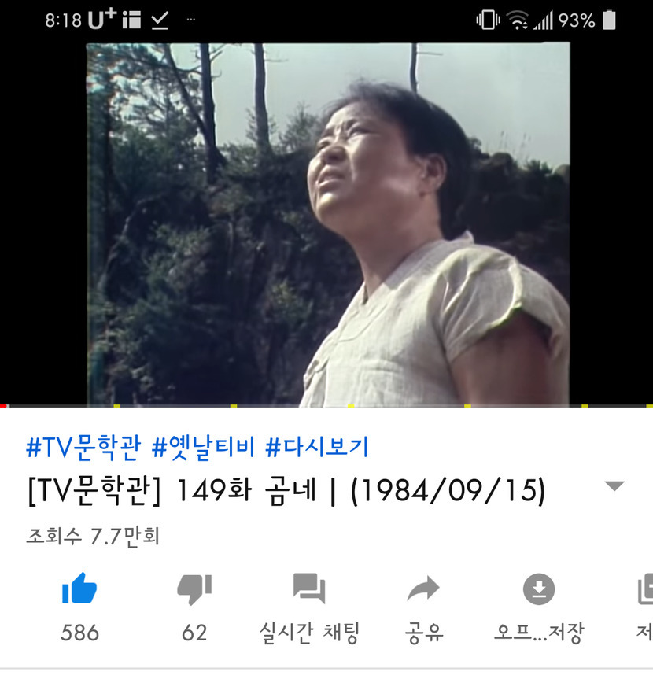Open live chat via the speech bubbles icon
The height and width of the screenshot is (679, 653).
pyautogui.click(x=309, y=589)
